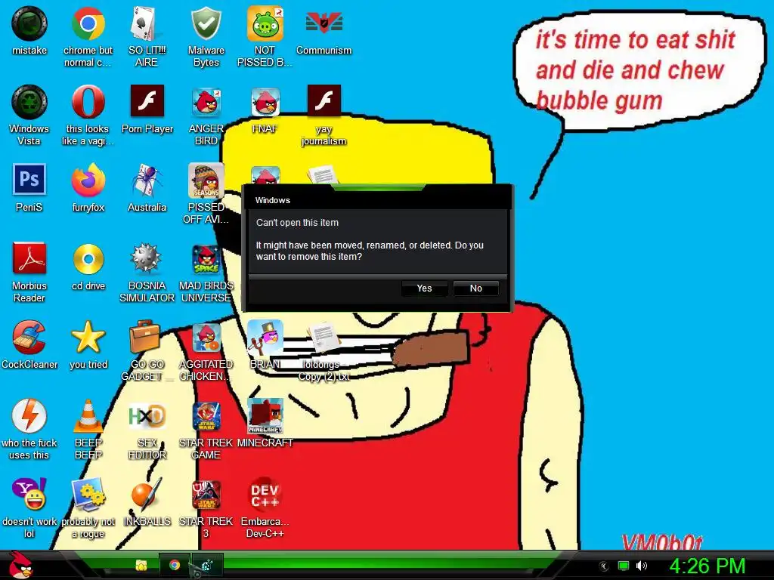Viewport: 774px width, 580px height.
Task: Open the Angry Bird Start button
Action: point(21,565)
